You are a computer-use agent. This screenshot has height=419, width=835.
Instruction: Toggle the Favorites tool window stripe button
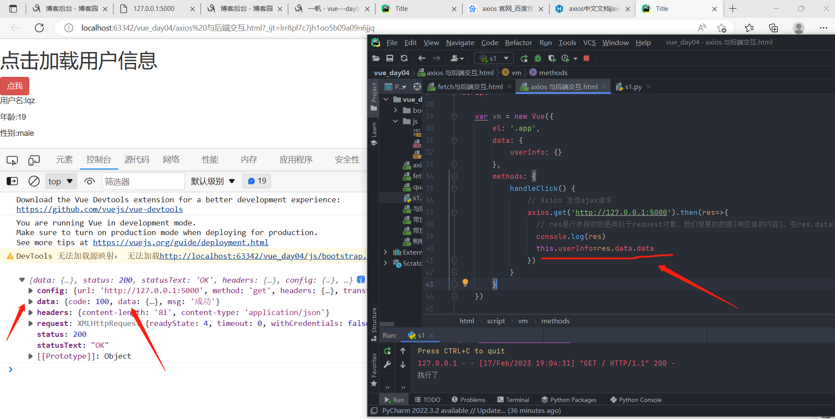coord(374,370)
